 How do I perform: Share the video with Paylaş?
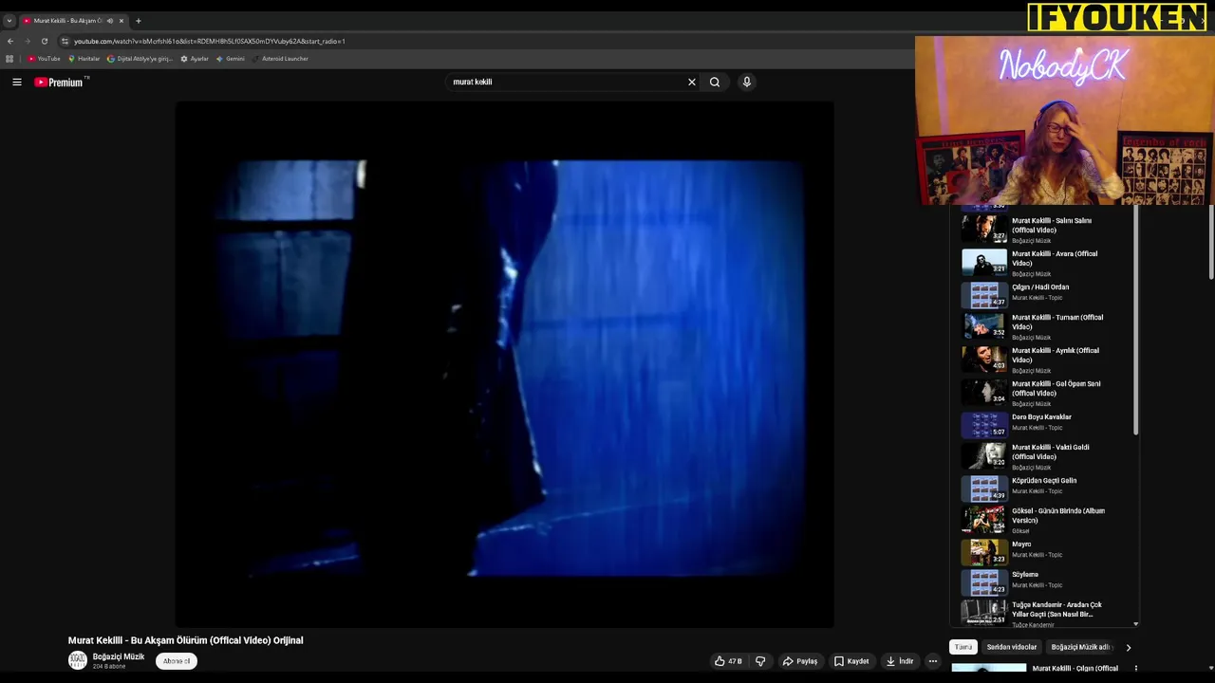[x=800, y=661]
